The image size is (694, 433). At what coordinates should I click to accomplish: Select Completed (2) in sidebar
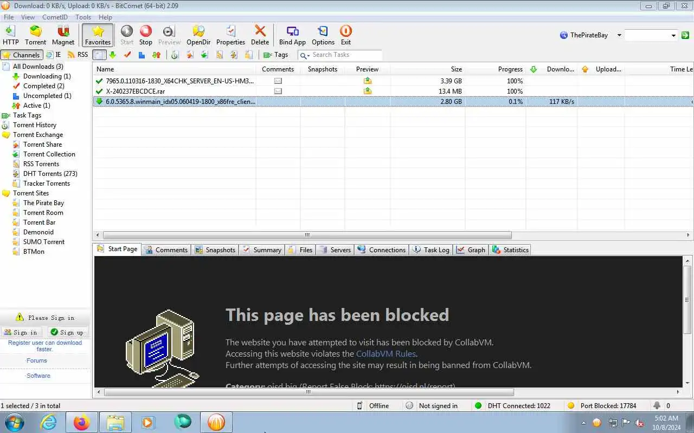tap(43, 86)
